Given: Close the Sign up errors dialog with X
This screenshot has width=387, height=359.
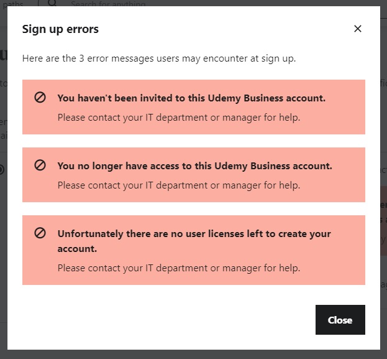Looking at the screenshot, I should [x=357, y=29].
